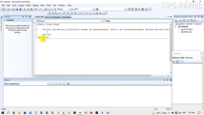Image resolution: width=204 pixels, height=115 pixels.
Task: Switch to the Start Page tab
Action: click(x=67, y=17)
